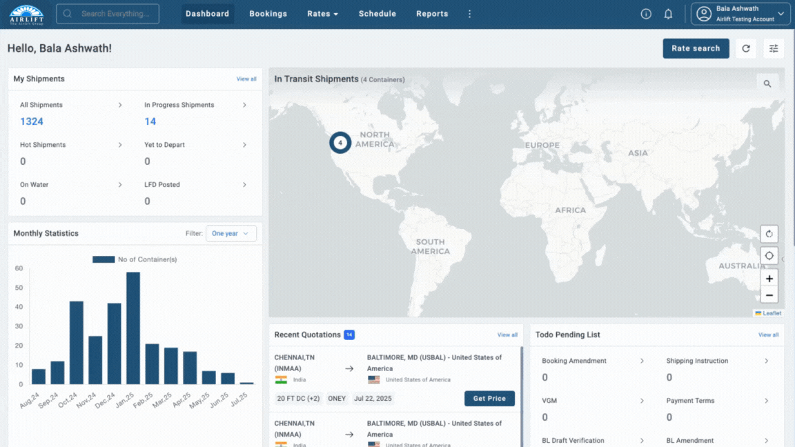Screen dimensions: 795x447
Task: Open the Schedule menu item
Action: pyautogui.click(x=377, y=14)
